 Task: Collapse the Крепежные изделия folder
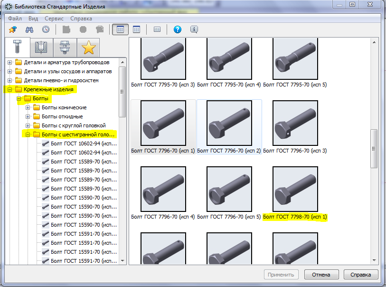tap(9, 89)
